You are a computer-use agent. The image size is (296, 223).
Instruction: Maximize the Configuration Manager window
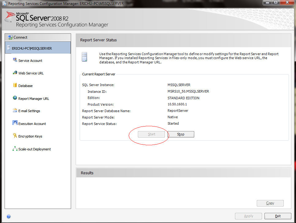pos(276,2)
